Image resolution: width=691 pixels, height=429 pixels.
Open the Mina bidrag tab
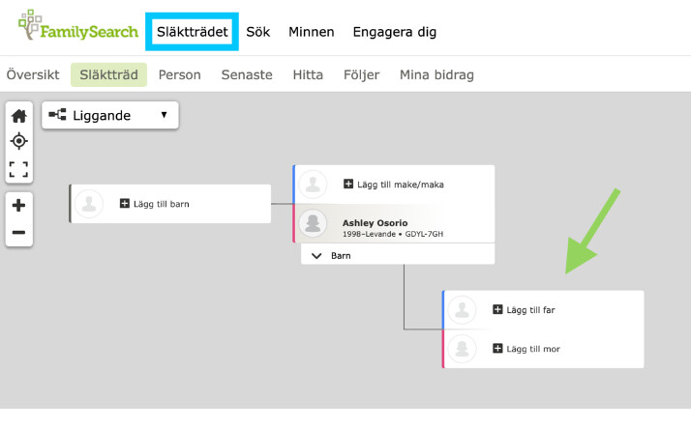point(436,74)
